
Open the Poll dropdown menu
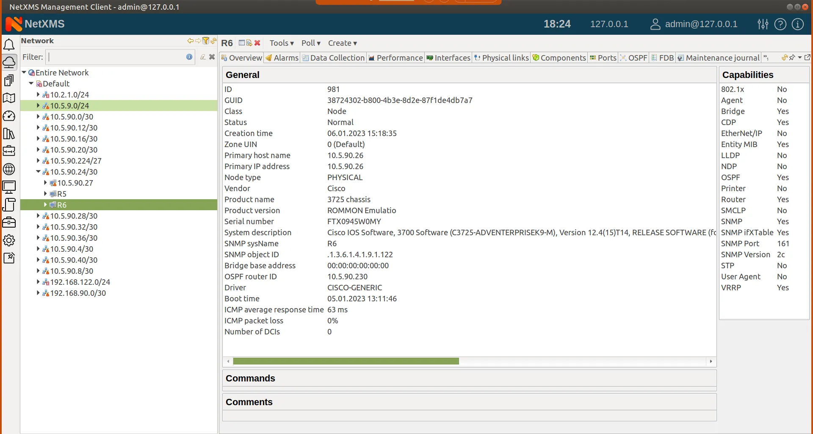[311, 43]
